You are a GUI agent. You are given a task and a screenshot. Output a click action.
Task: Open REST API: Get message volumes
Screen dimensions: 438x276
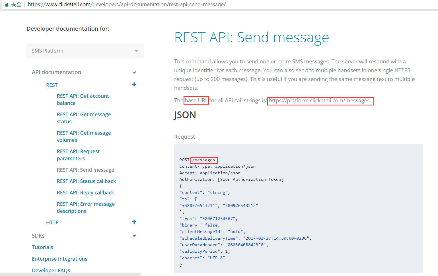84,136
